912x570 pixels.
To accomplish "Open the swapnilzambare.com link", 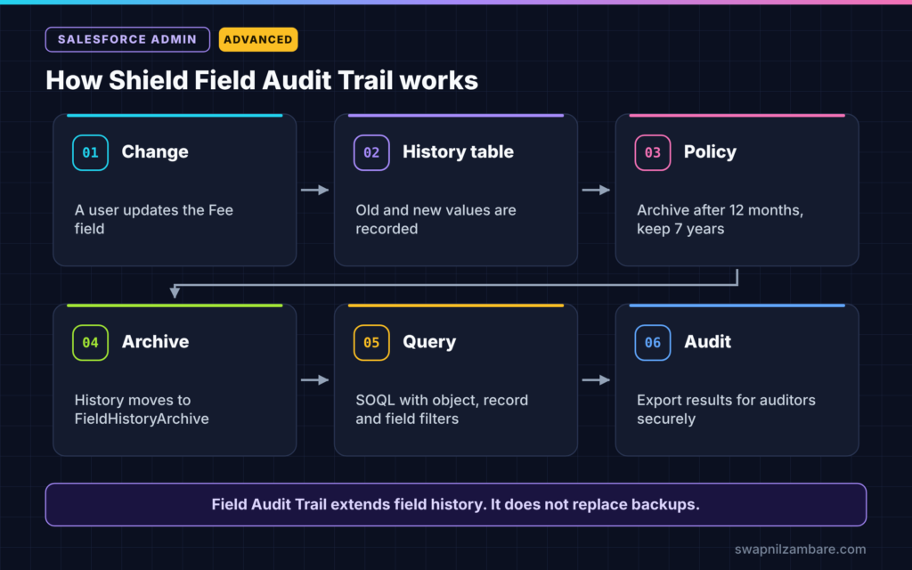I will click(801, 549).
